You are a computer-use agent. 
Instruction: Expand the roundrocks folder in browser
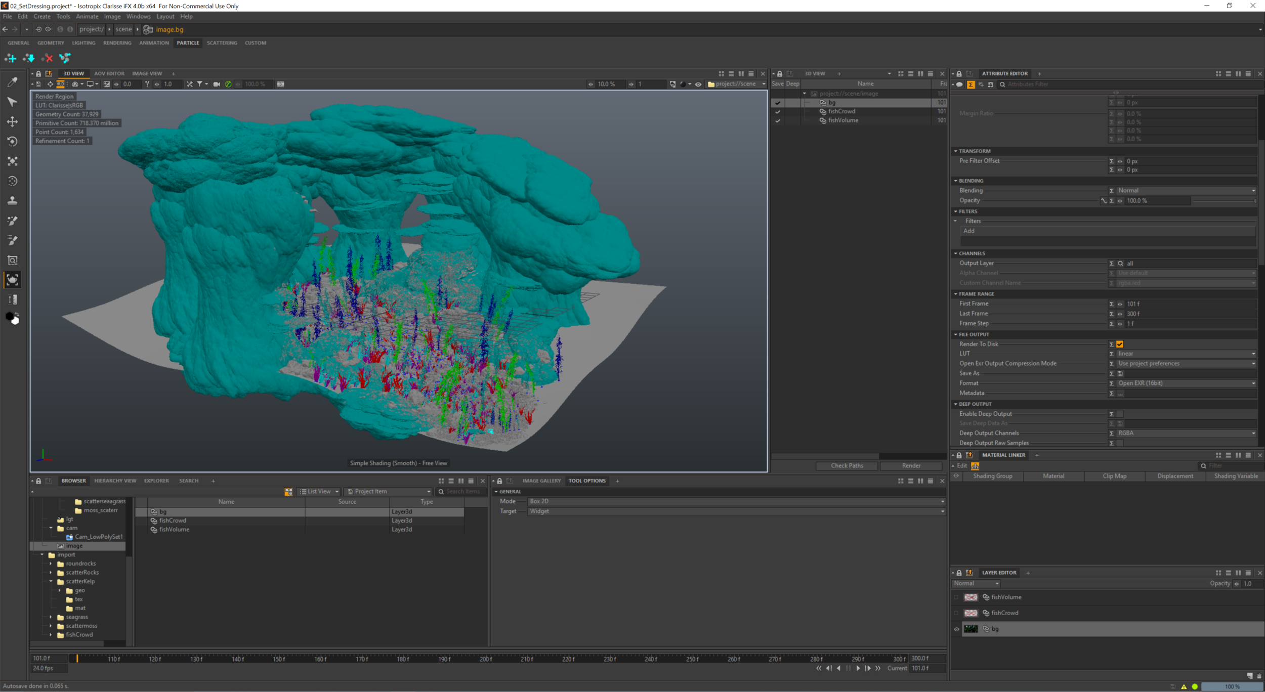(51, 564)
